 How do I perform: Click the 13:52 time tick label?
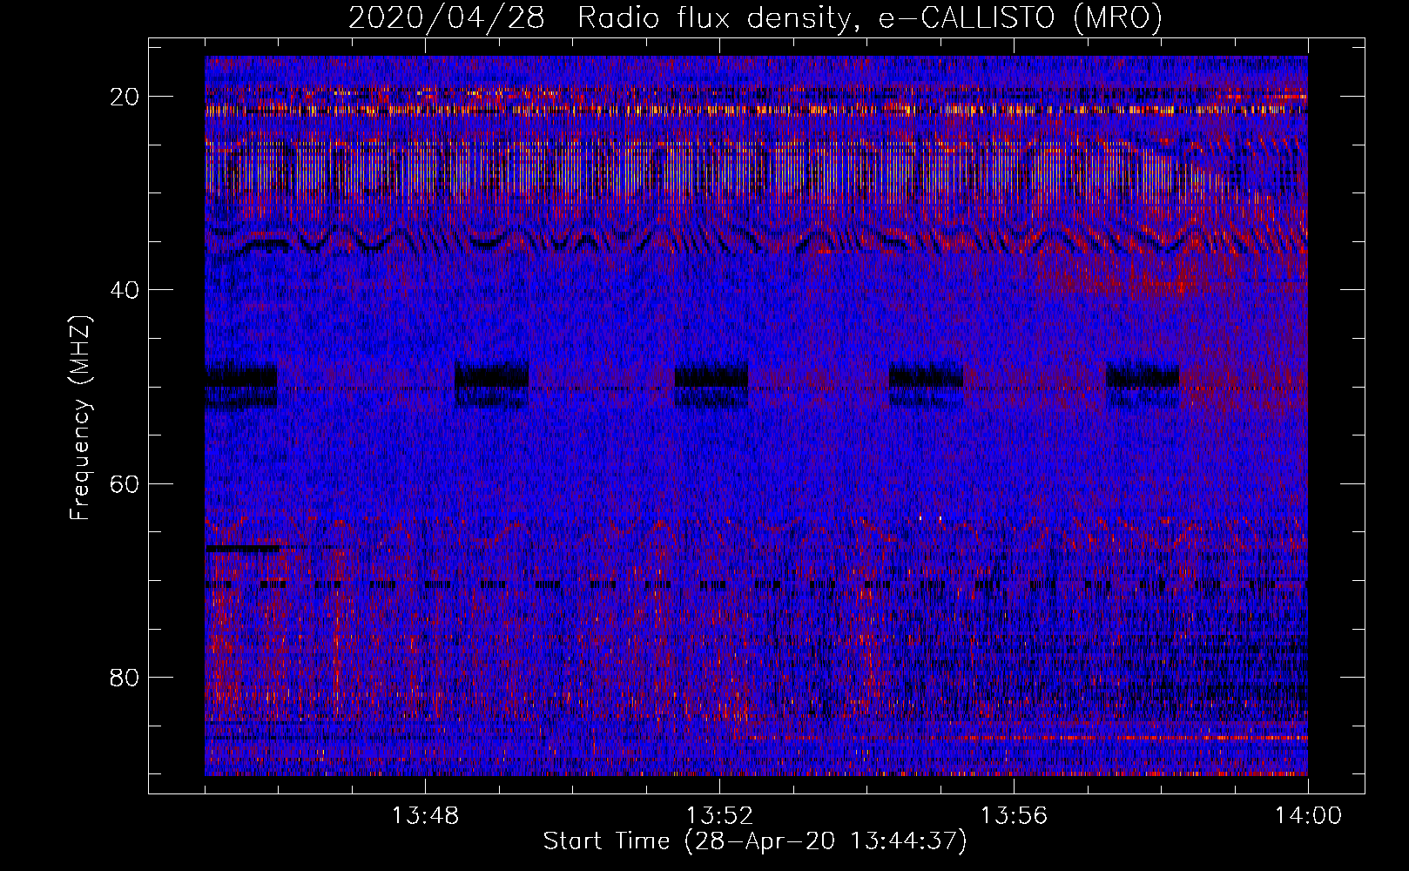[719, 816]
